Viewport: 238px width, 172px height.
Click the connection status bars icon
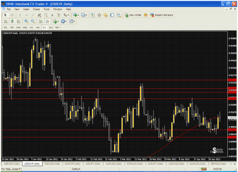[x=204, y=169]
